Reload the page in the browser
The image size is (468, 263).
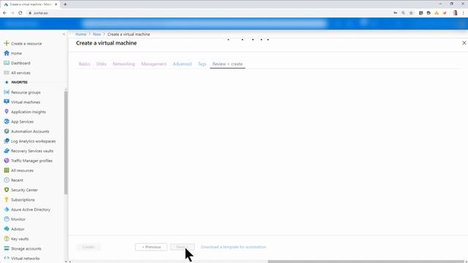[20, 13]
